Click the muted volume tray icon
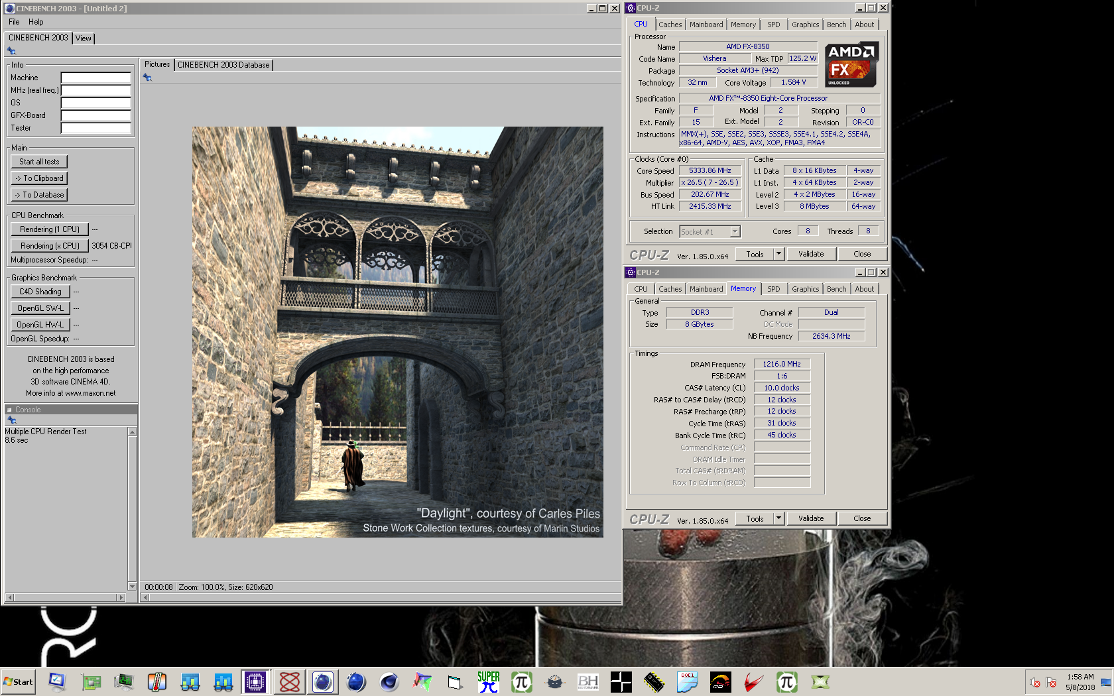This screenshot has width=1114, height=696. point(1034,682)
